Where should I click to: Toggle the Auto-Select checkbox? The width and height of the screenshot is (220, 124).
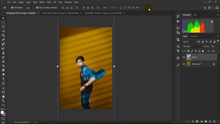tap(12, 8)
